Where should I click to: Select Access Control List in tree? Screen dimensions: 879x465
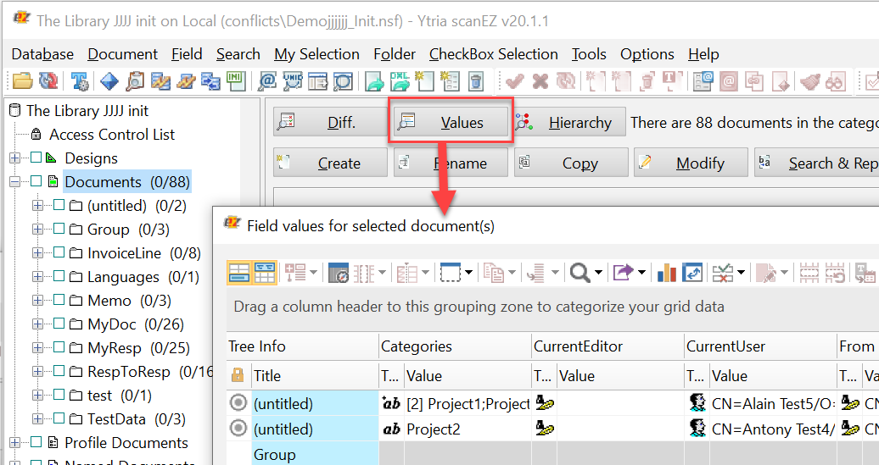pyautogui.click(x=111, y=135)
